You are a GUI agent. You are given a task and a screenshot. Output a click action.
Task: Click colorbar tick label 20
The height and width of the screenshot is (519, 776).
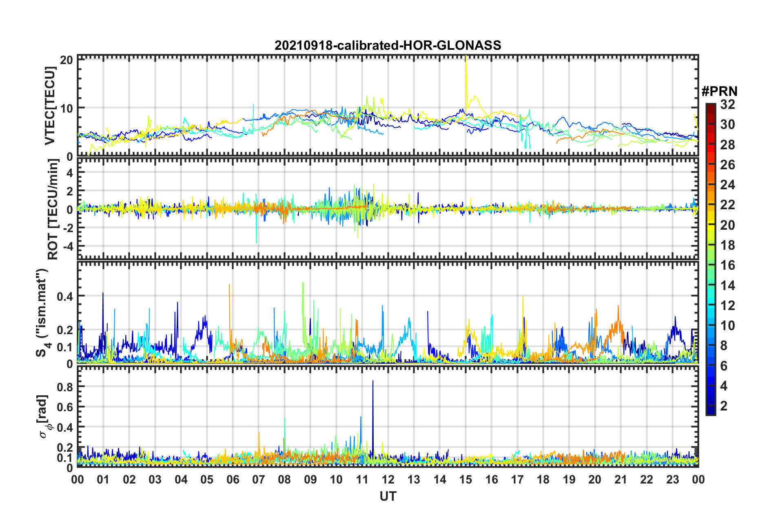(x=727, y=225)
